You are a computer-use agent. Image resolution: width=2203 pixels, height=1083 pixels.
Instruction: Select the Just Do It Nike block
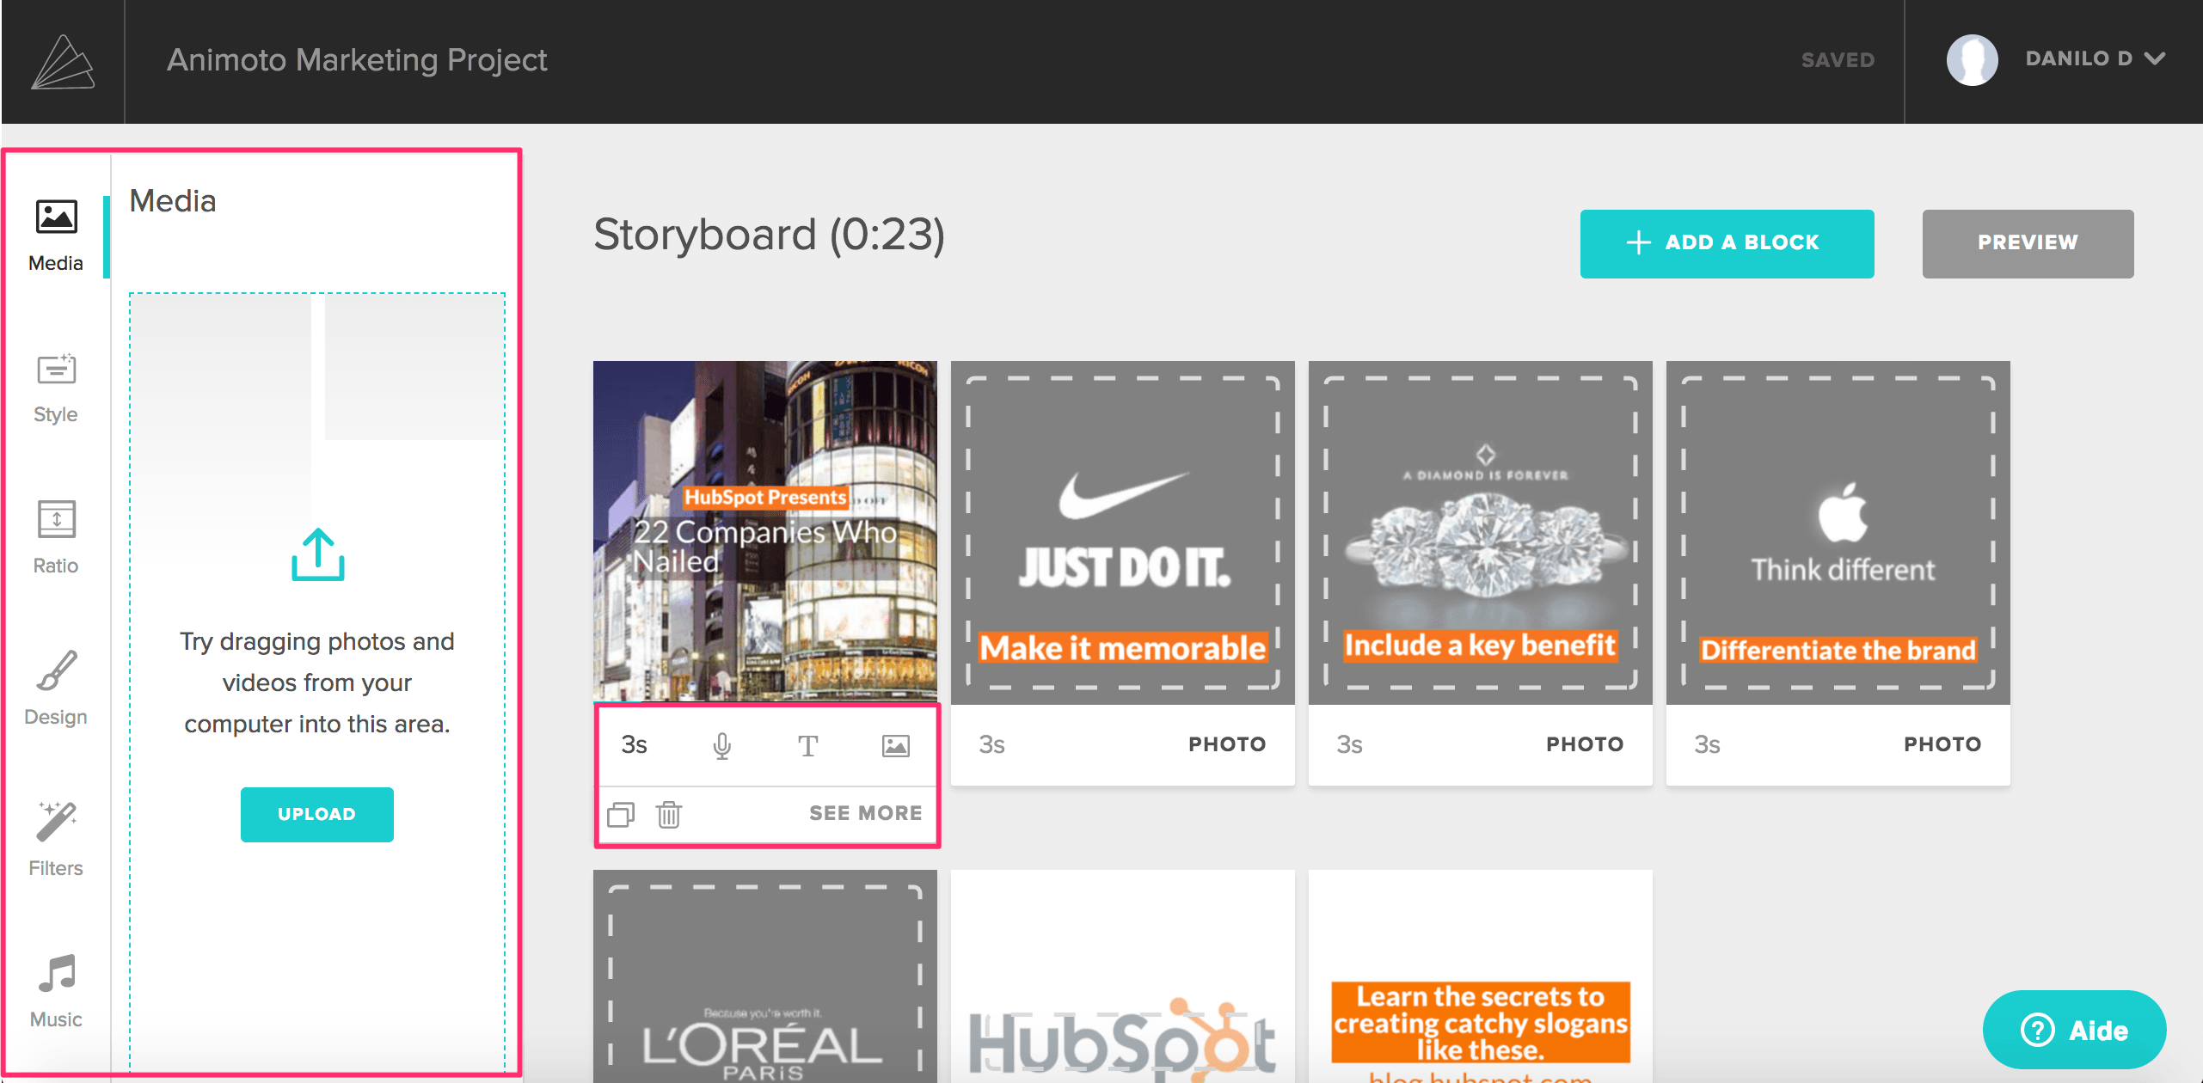[x=1123, y=533]
